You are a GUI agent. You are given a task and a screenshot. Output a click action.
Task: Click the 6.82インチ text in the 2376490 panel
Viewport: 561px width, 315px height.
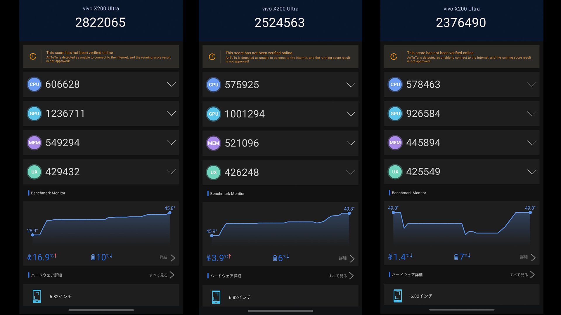click(x=421, y=296)
